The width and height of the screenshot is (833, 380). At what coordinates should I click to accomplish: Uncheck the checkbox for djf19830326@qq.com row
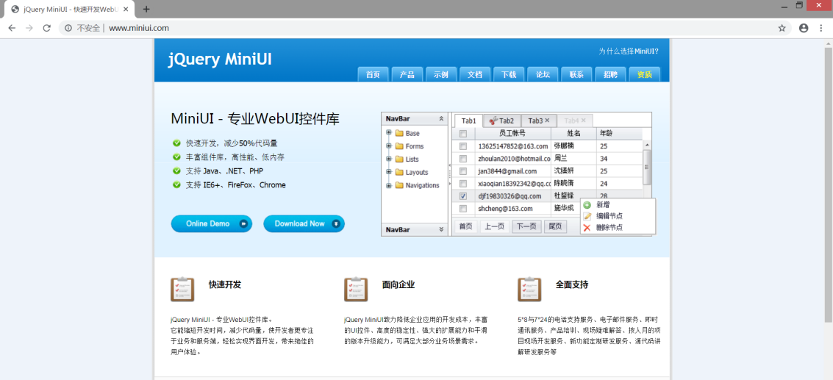point(462,196)
